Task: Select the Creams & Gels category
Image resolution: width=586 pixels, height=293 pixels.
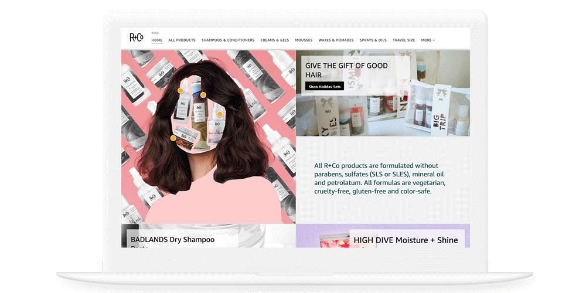Action: 275,40
